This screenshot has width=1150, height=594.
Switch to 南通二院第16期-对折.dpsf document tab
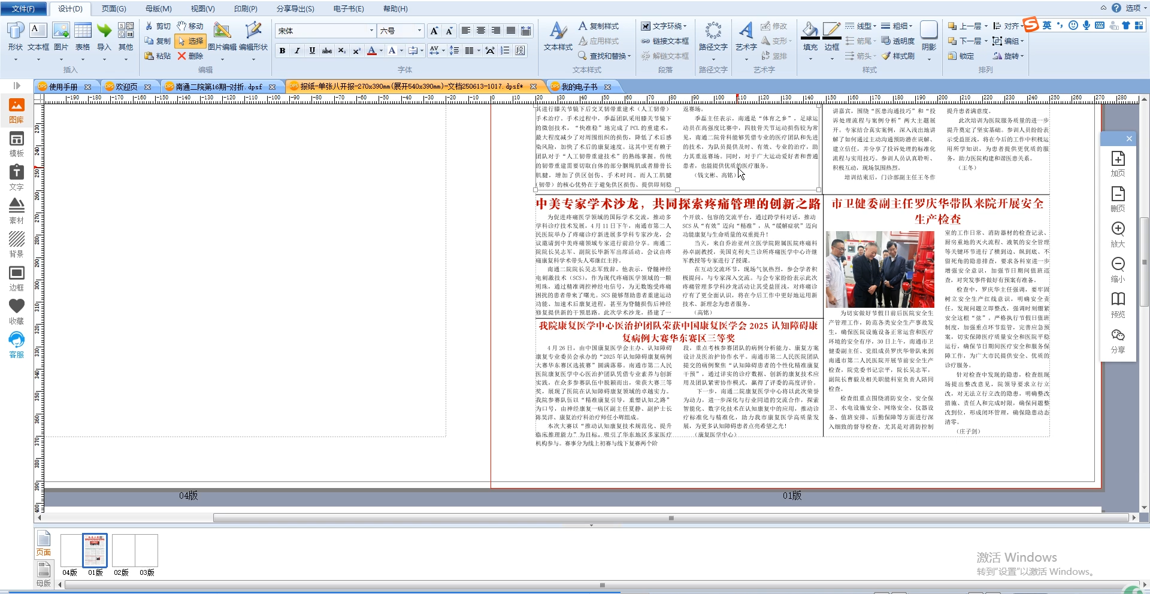(x=219, y=87)
